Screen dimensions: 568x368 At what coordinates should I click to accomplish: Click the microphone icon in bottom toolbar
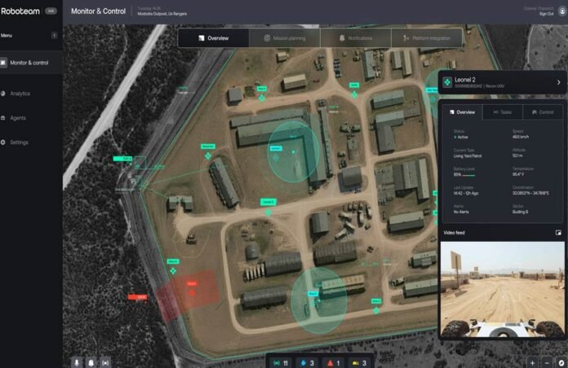pyautogui.click(x=77, y=361)
